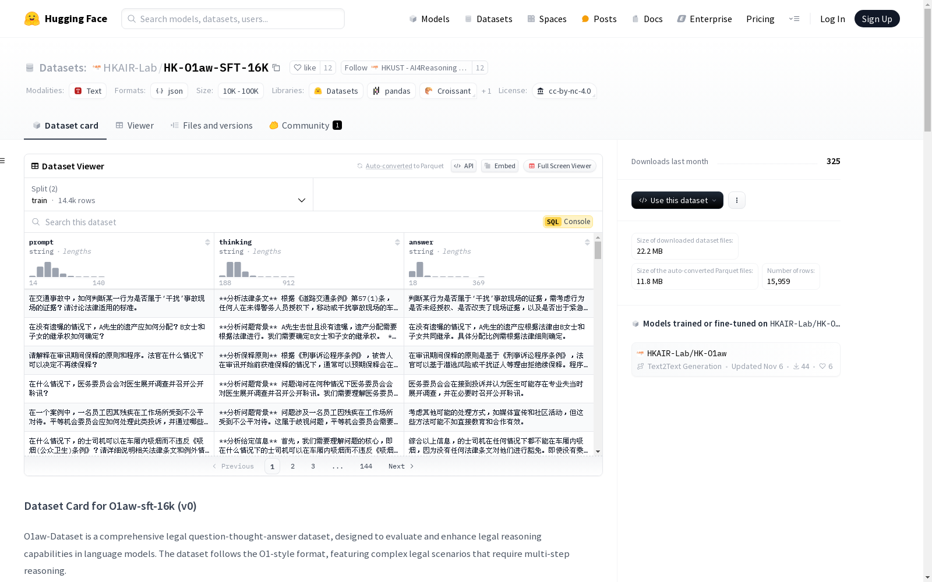This screenshot has height=582, width=932.
Task: Click the like count 12
Action: click(x=328, y=68)
